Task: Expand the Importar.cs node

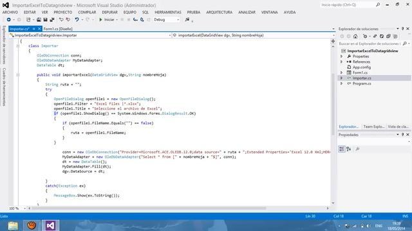Action: tap(342, 78)
